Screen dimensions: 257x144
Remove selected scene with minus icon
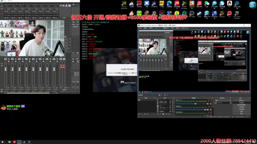[141, 114]
